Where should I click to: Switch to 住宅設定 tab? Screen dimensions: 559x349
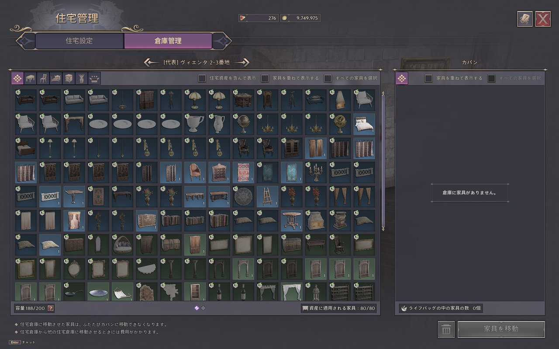coord(79,41)
